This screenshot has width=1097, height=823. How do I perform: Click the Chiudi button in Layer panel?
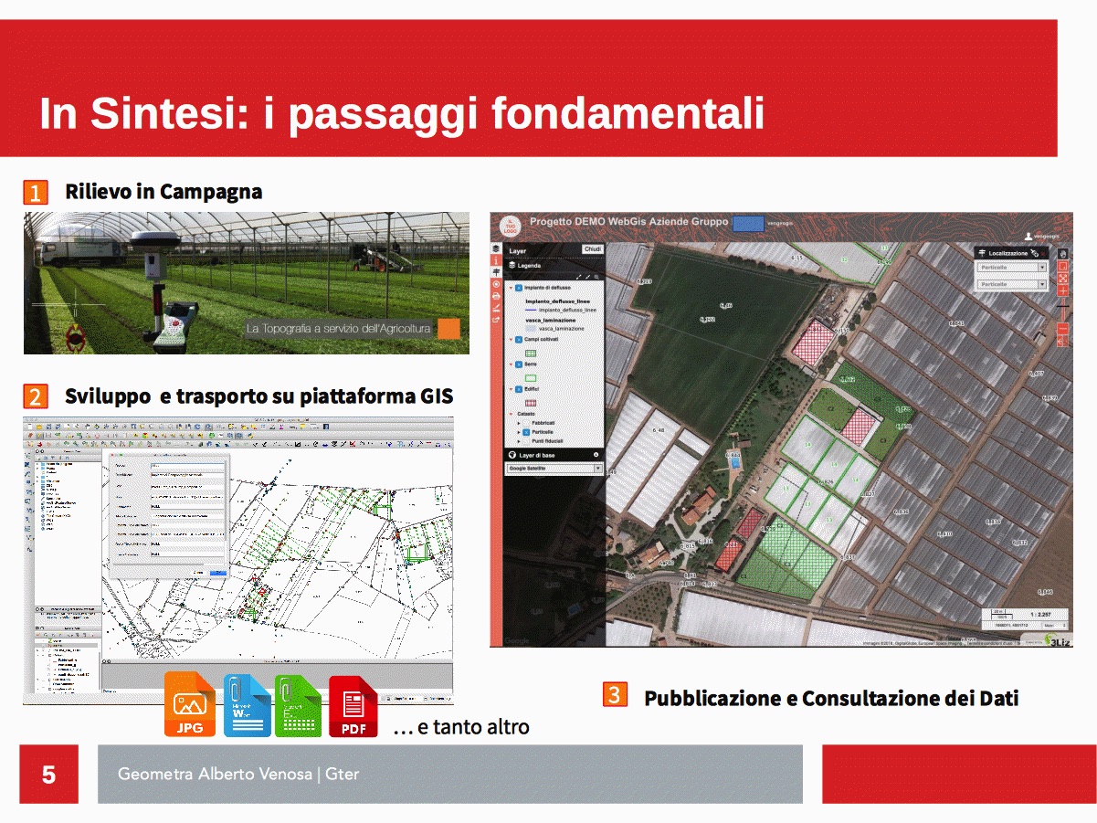(x=593, y=249)
